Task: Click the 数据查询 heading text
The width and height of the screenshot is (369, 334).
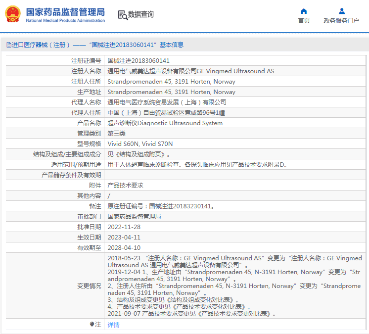Action: tap(141, 14)
